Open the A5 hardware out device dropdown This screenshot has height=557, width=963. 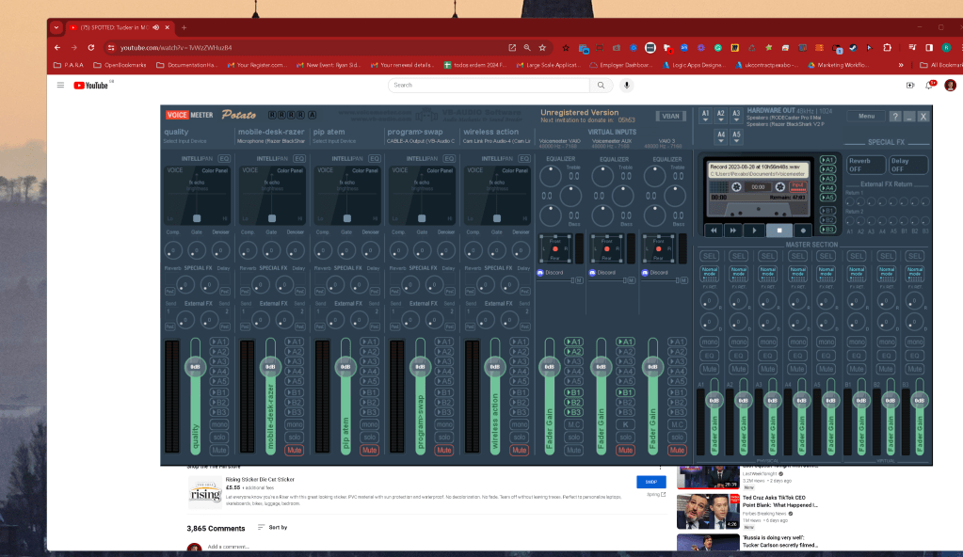tap(736, 137)
